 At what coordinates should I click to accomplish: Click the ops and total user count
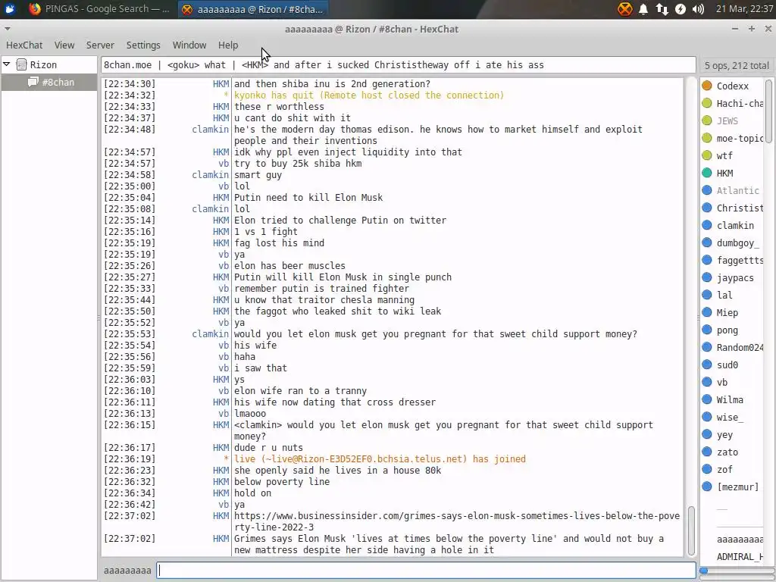737,65
